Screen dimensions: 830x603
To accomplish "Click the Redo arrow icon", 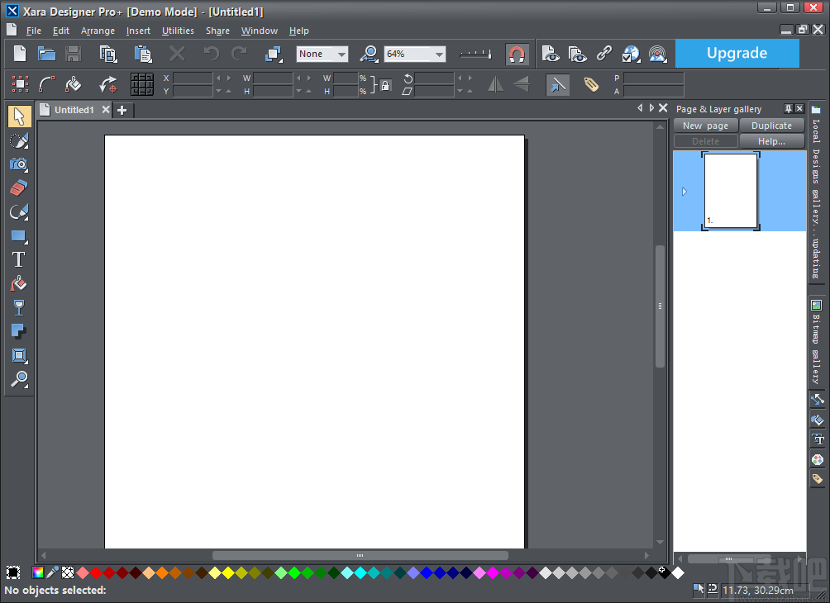I will coord(239,54).
